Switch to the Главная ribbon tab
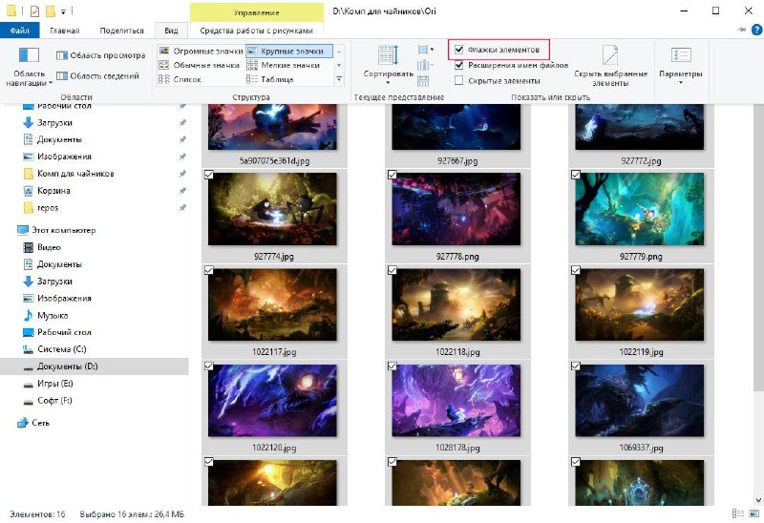The height and width of the screenshot is (523, 764). 64,31
